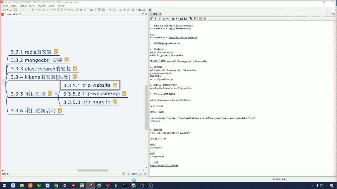337x189 pixels.
Task: Click the attachment paperclip toolbar icon
Action: (x=68, y=10)
